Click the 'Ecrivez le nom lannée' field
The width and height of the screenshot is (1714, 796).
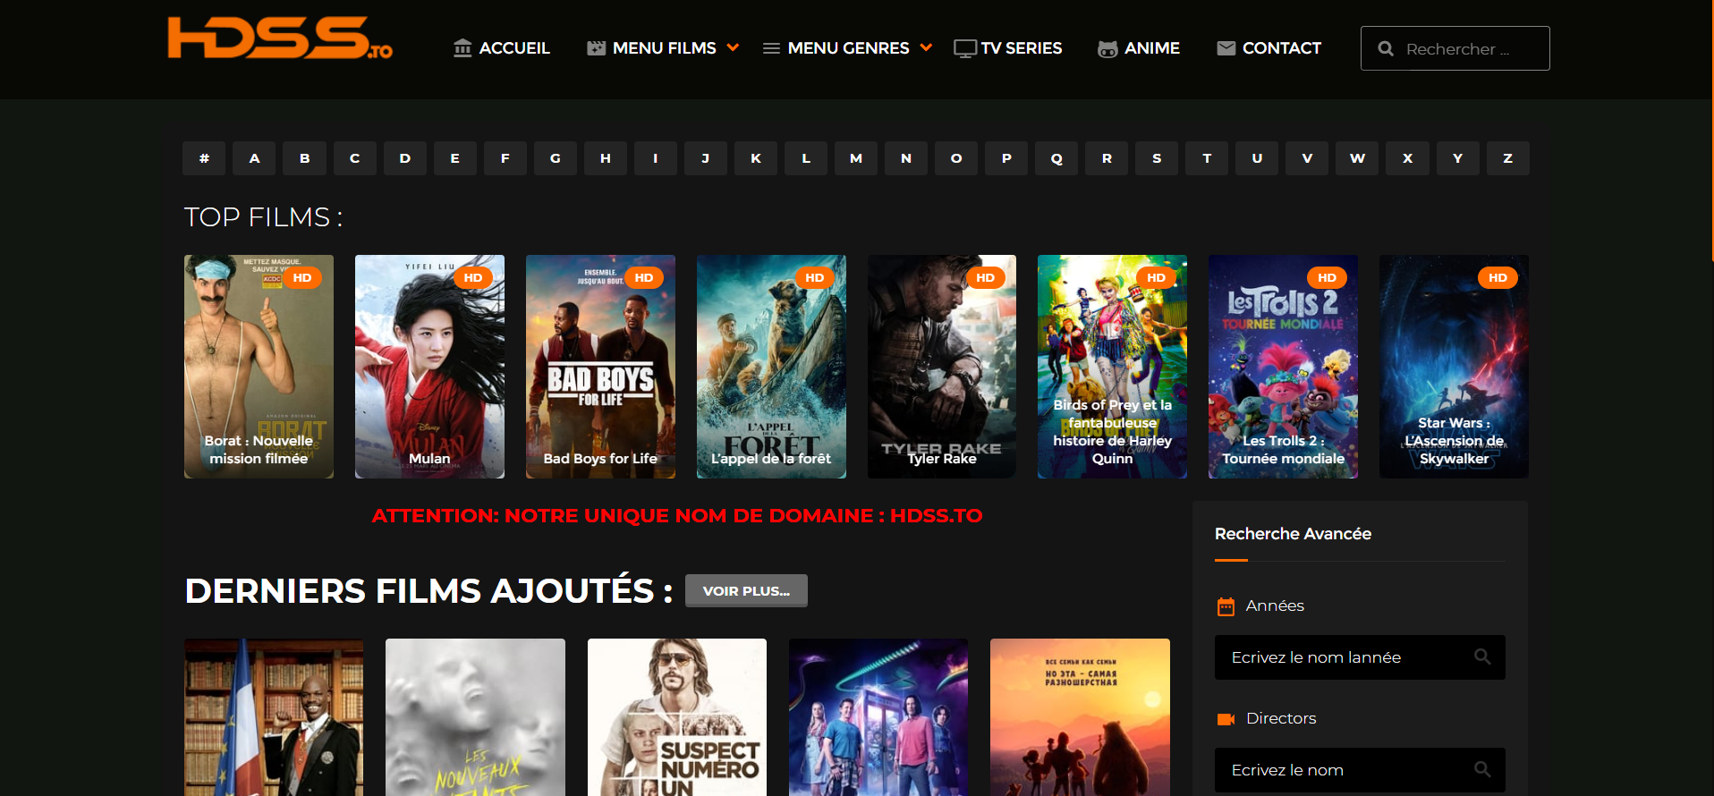point(1360,657)
